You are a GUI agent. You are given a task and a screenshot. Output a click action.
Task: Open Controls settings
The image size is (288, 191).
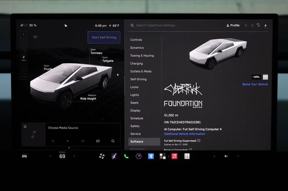pos(136,40)
